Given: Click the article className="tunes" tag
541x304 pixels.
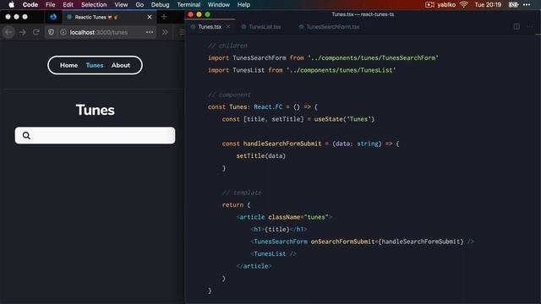Looking at the screenshot, I should pos(284,217).
